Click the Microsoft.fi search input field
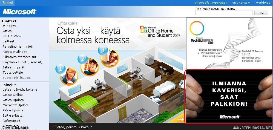The width and height of the screenshot is (273, 130). pyautogui.click(x=224, y=13)
